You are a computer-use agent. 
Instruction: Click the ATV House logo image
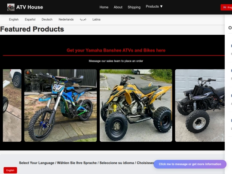11,7
